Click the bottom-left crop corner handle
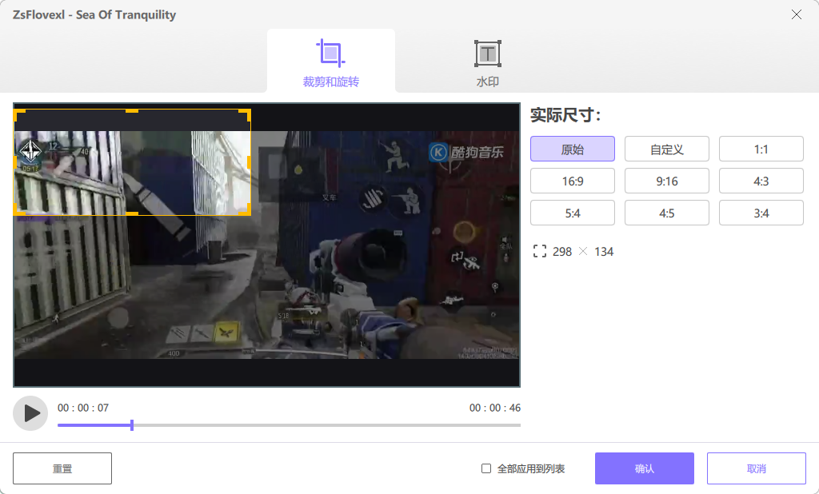This screenshot has height=494, width=819. tap(18, 211)
